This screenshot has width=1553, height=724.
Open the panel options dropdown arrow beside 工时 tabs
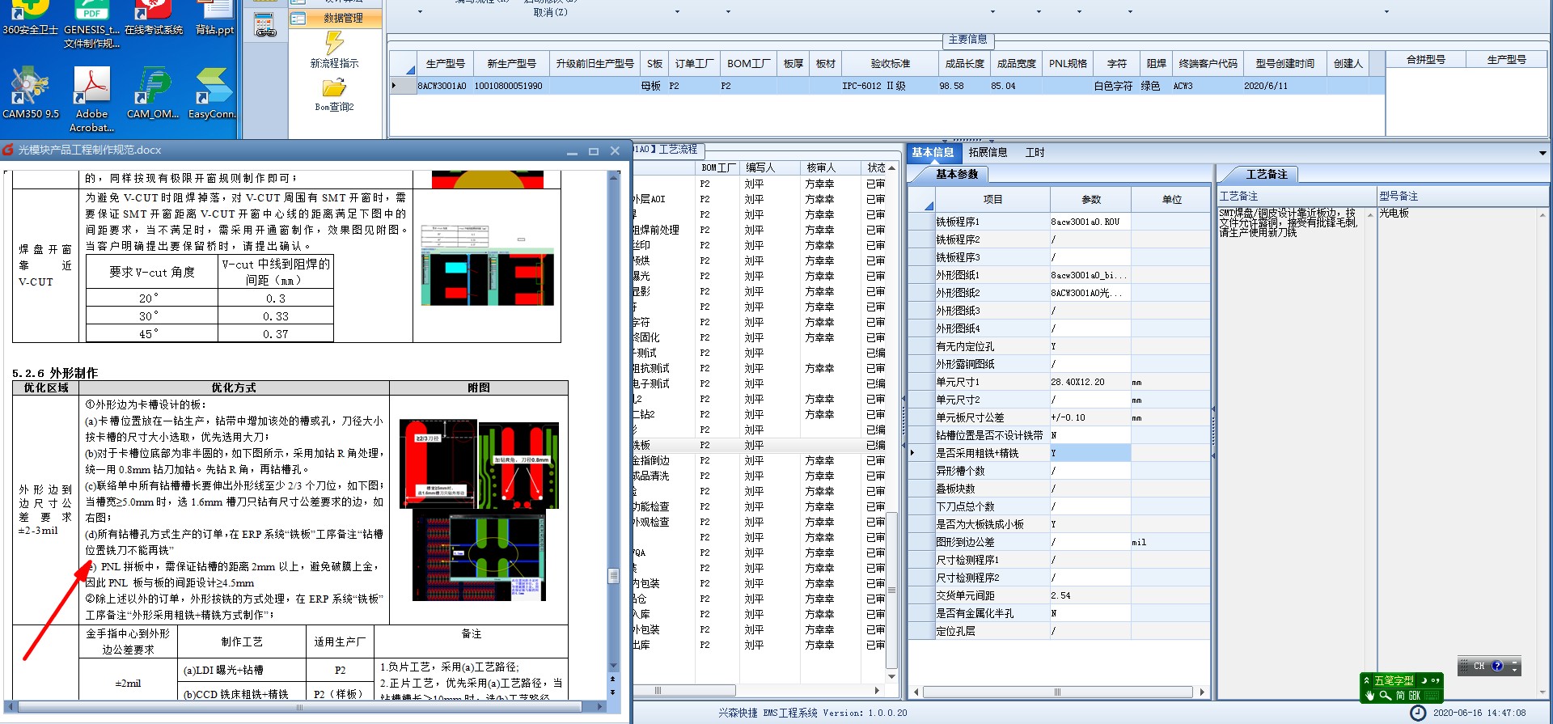(1542, 153)
